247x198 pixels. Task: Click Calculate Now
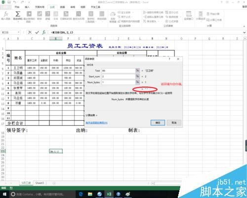tap(213, 14)
